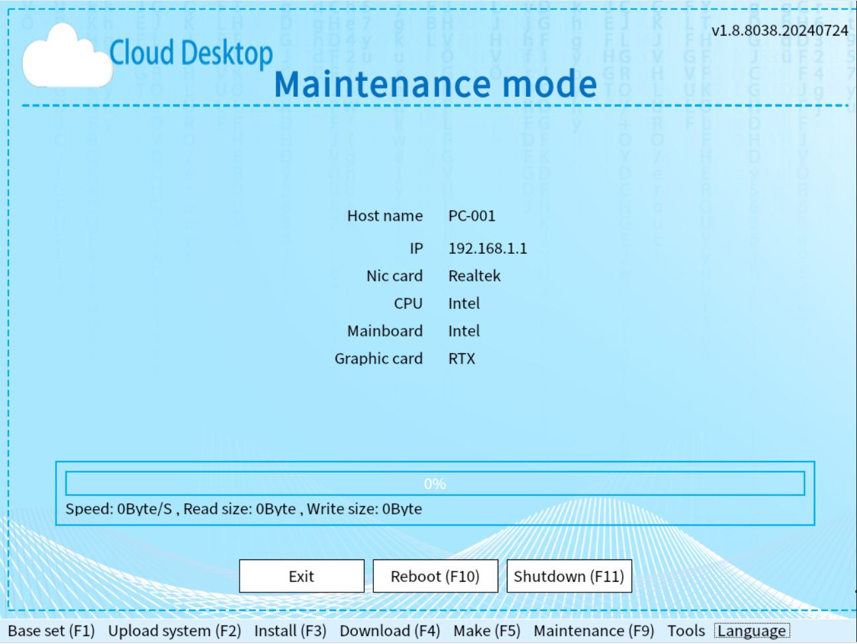857x644 pixels.
Task: Click the Cloud Desktop title text
Action: pyautogui.click(x=191, y=53)
